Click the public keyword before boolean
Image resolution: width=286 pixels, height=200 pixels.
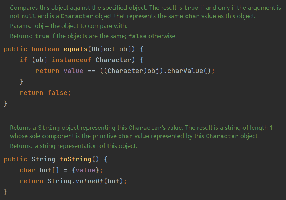(16, 49)
